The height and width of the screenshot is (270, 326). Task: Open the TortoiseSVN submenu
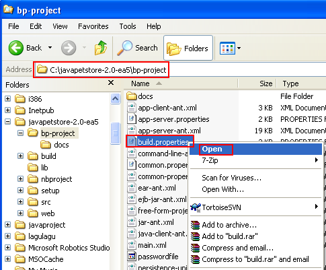256,207
